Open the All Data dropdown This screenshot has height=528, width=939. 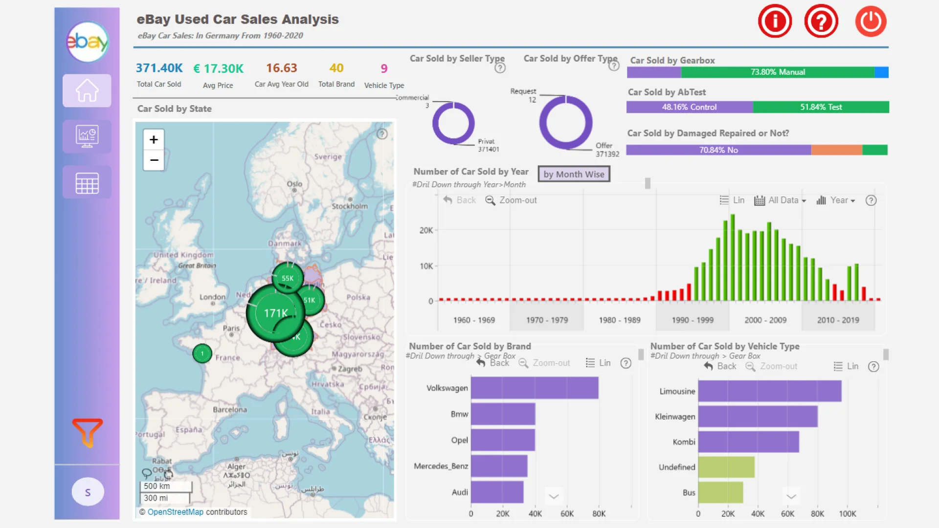coord(780,200)
